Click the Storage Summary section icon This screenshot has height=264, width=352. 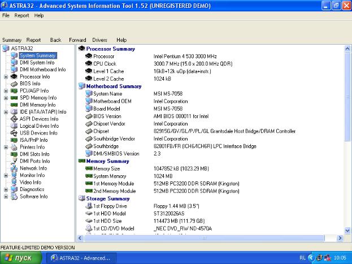tap(81, 199)
